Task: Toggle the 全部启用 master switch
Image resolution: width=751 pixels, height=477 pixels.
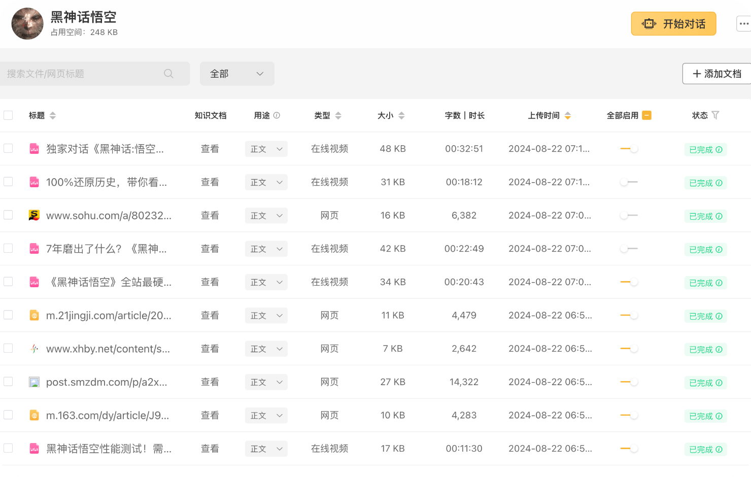Action: click(646, 115)
